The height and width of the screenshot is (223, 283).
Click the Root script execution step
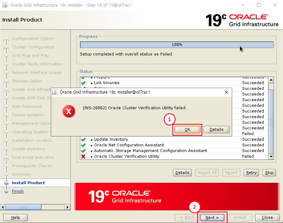[x=33, y=157]
